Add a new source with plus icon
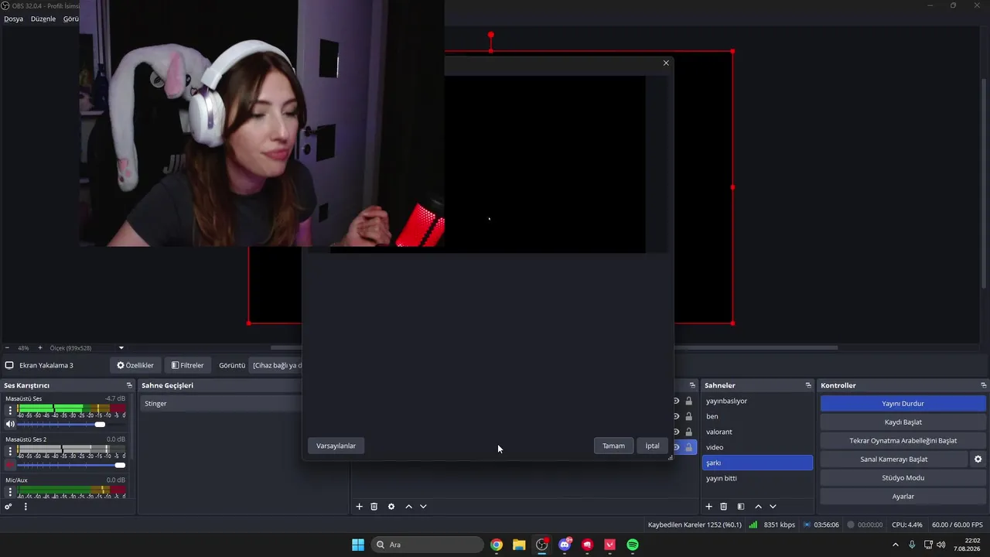Image resolution: width=990 pixels, height=557 pixels. click(359, 507)
